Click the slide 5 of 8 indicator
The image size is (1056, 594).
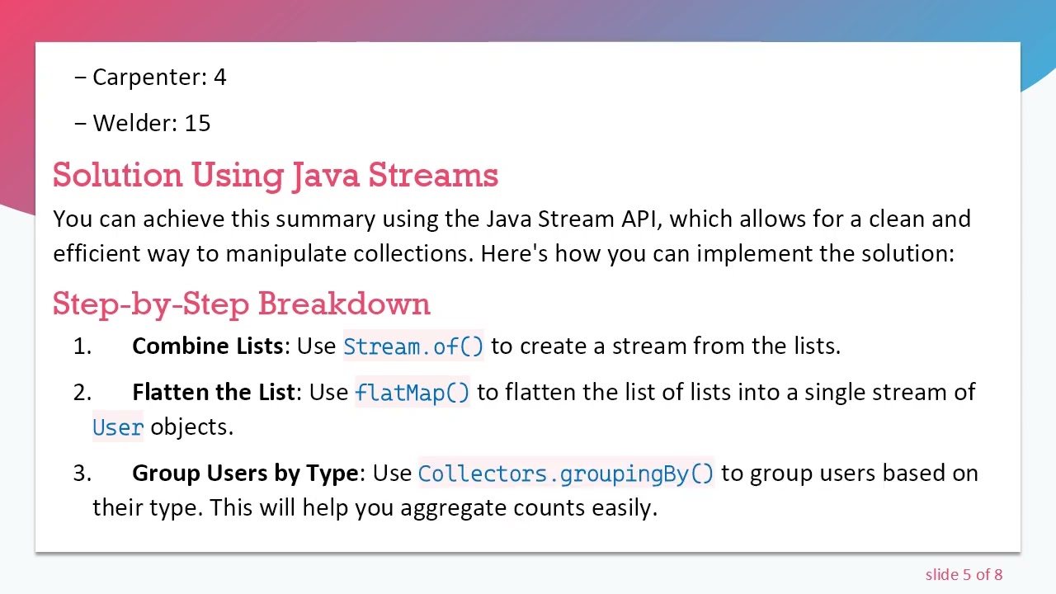964,575
